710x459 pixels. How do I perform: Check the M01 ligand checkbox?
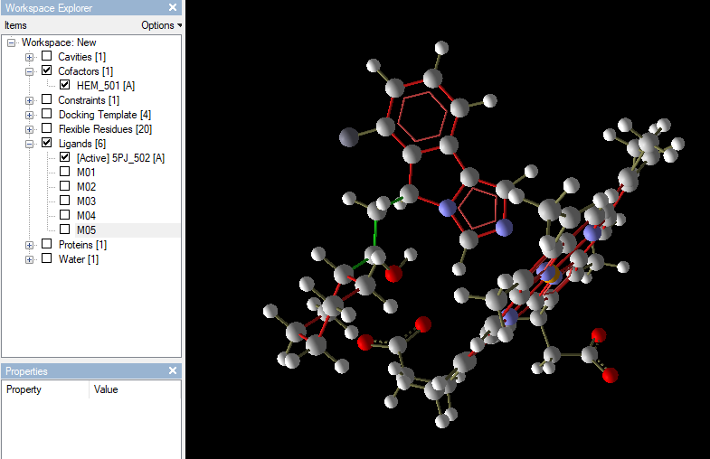click(65, 172)
